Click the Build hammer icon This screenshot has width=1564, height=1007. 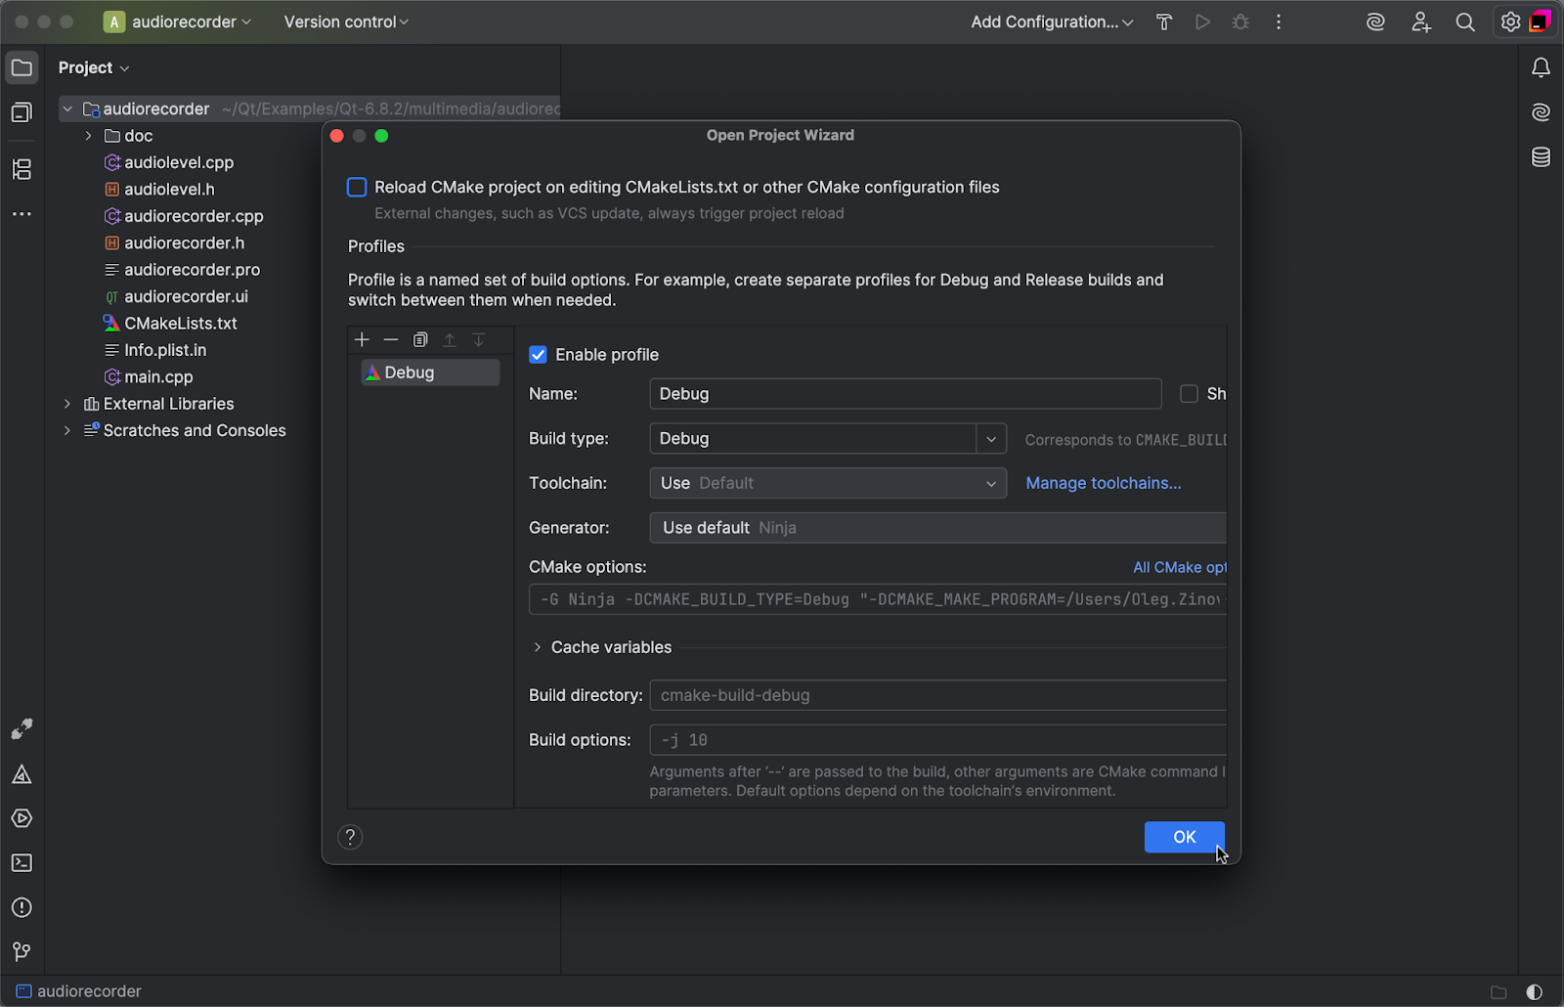click(1164, 22)
